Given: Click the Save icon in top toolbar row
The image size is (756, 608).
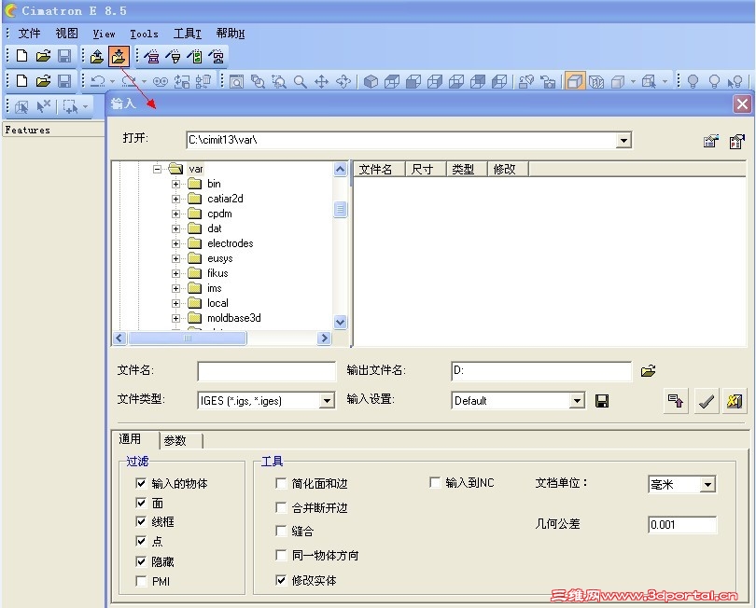Looking at the screenshot, I should [x=64, y=56].
